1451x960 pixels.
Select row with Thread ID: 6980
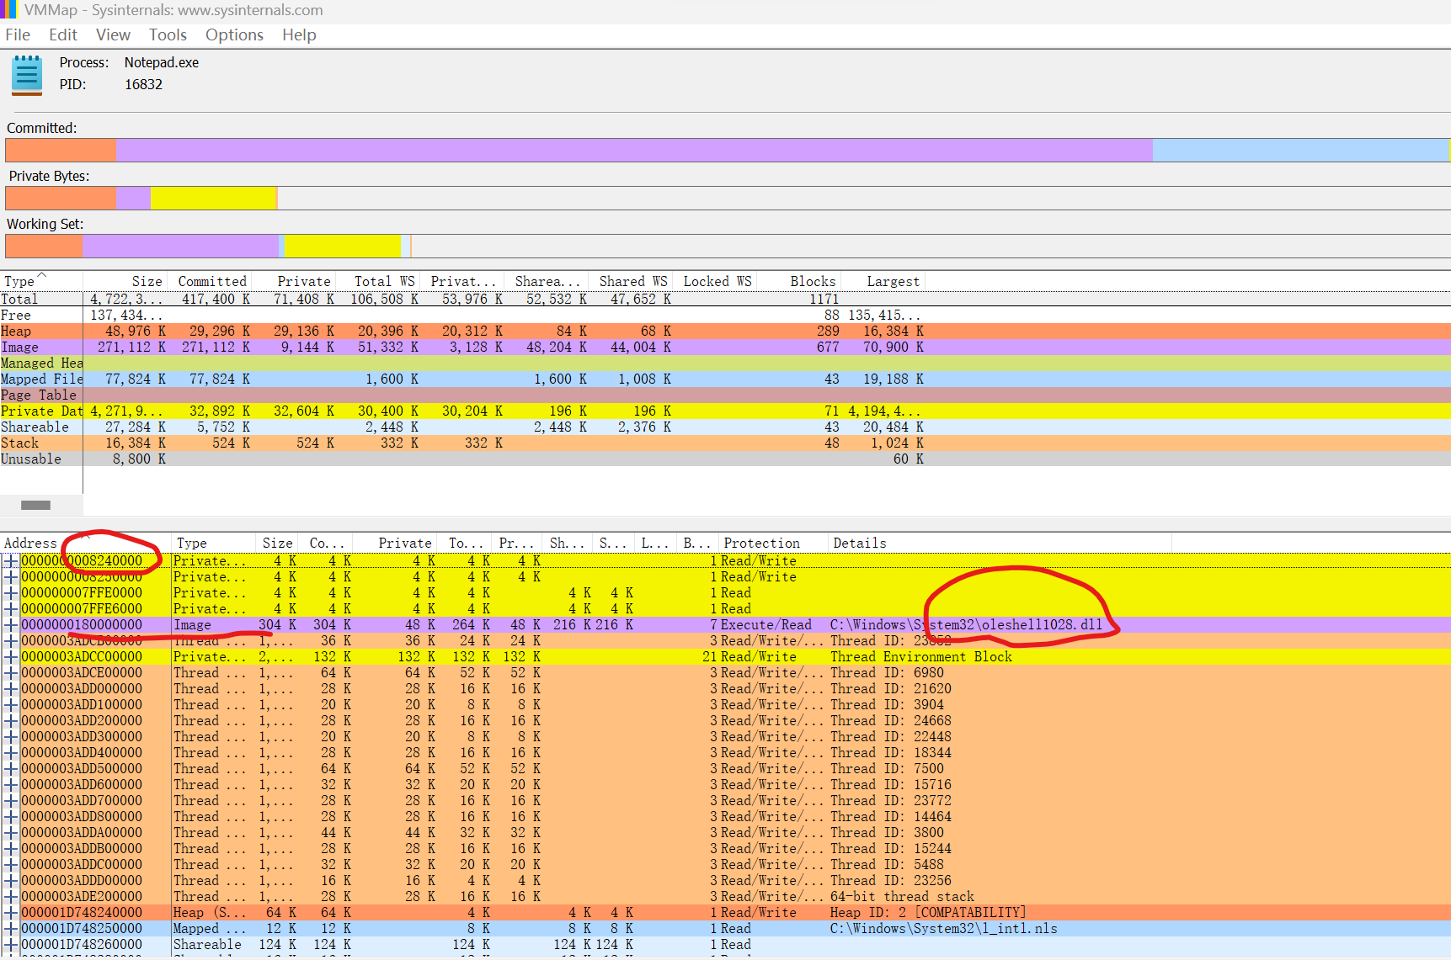(725, 673)
